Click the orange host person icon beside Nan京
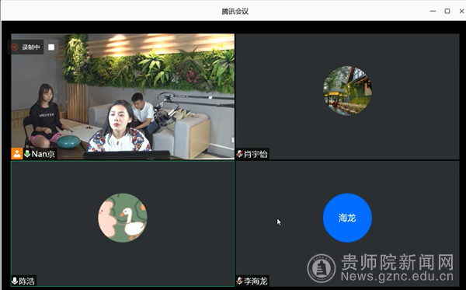This screenshot has height=290, width=466. coord(17,154)
